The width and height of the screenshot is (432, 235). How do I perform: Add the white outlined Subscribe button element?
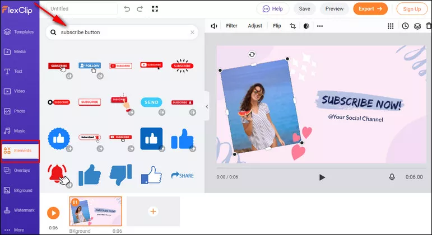pos(90,102)
